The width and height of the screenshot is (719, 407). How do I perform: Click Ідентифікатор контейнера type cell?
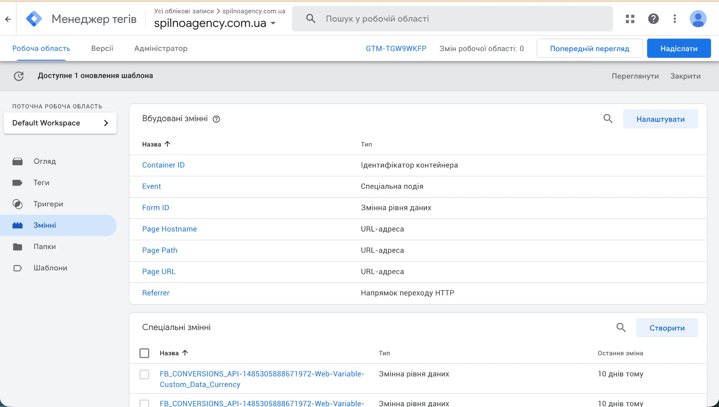pyautogui.click(x=409, y=165)
